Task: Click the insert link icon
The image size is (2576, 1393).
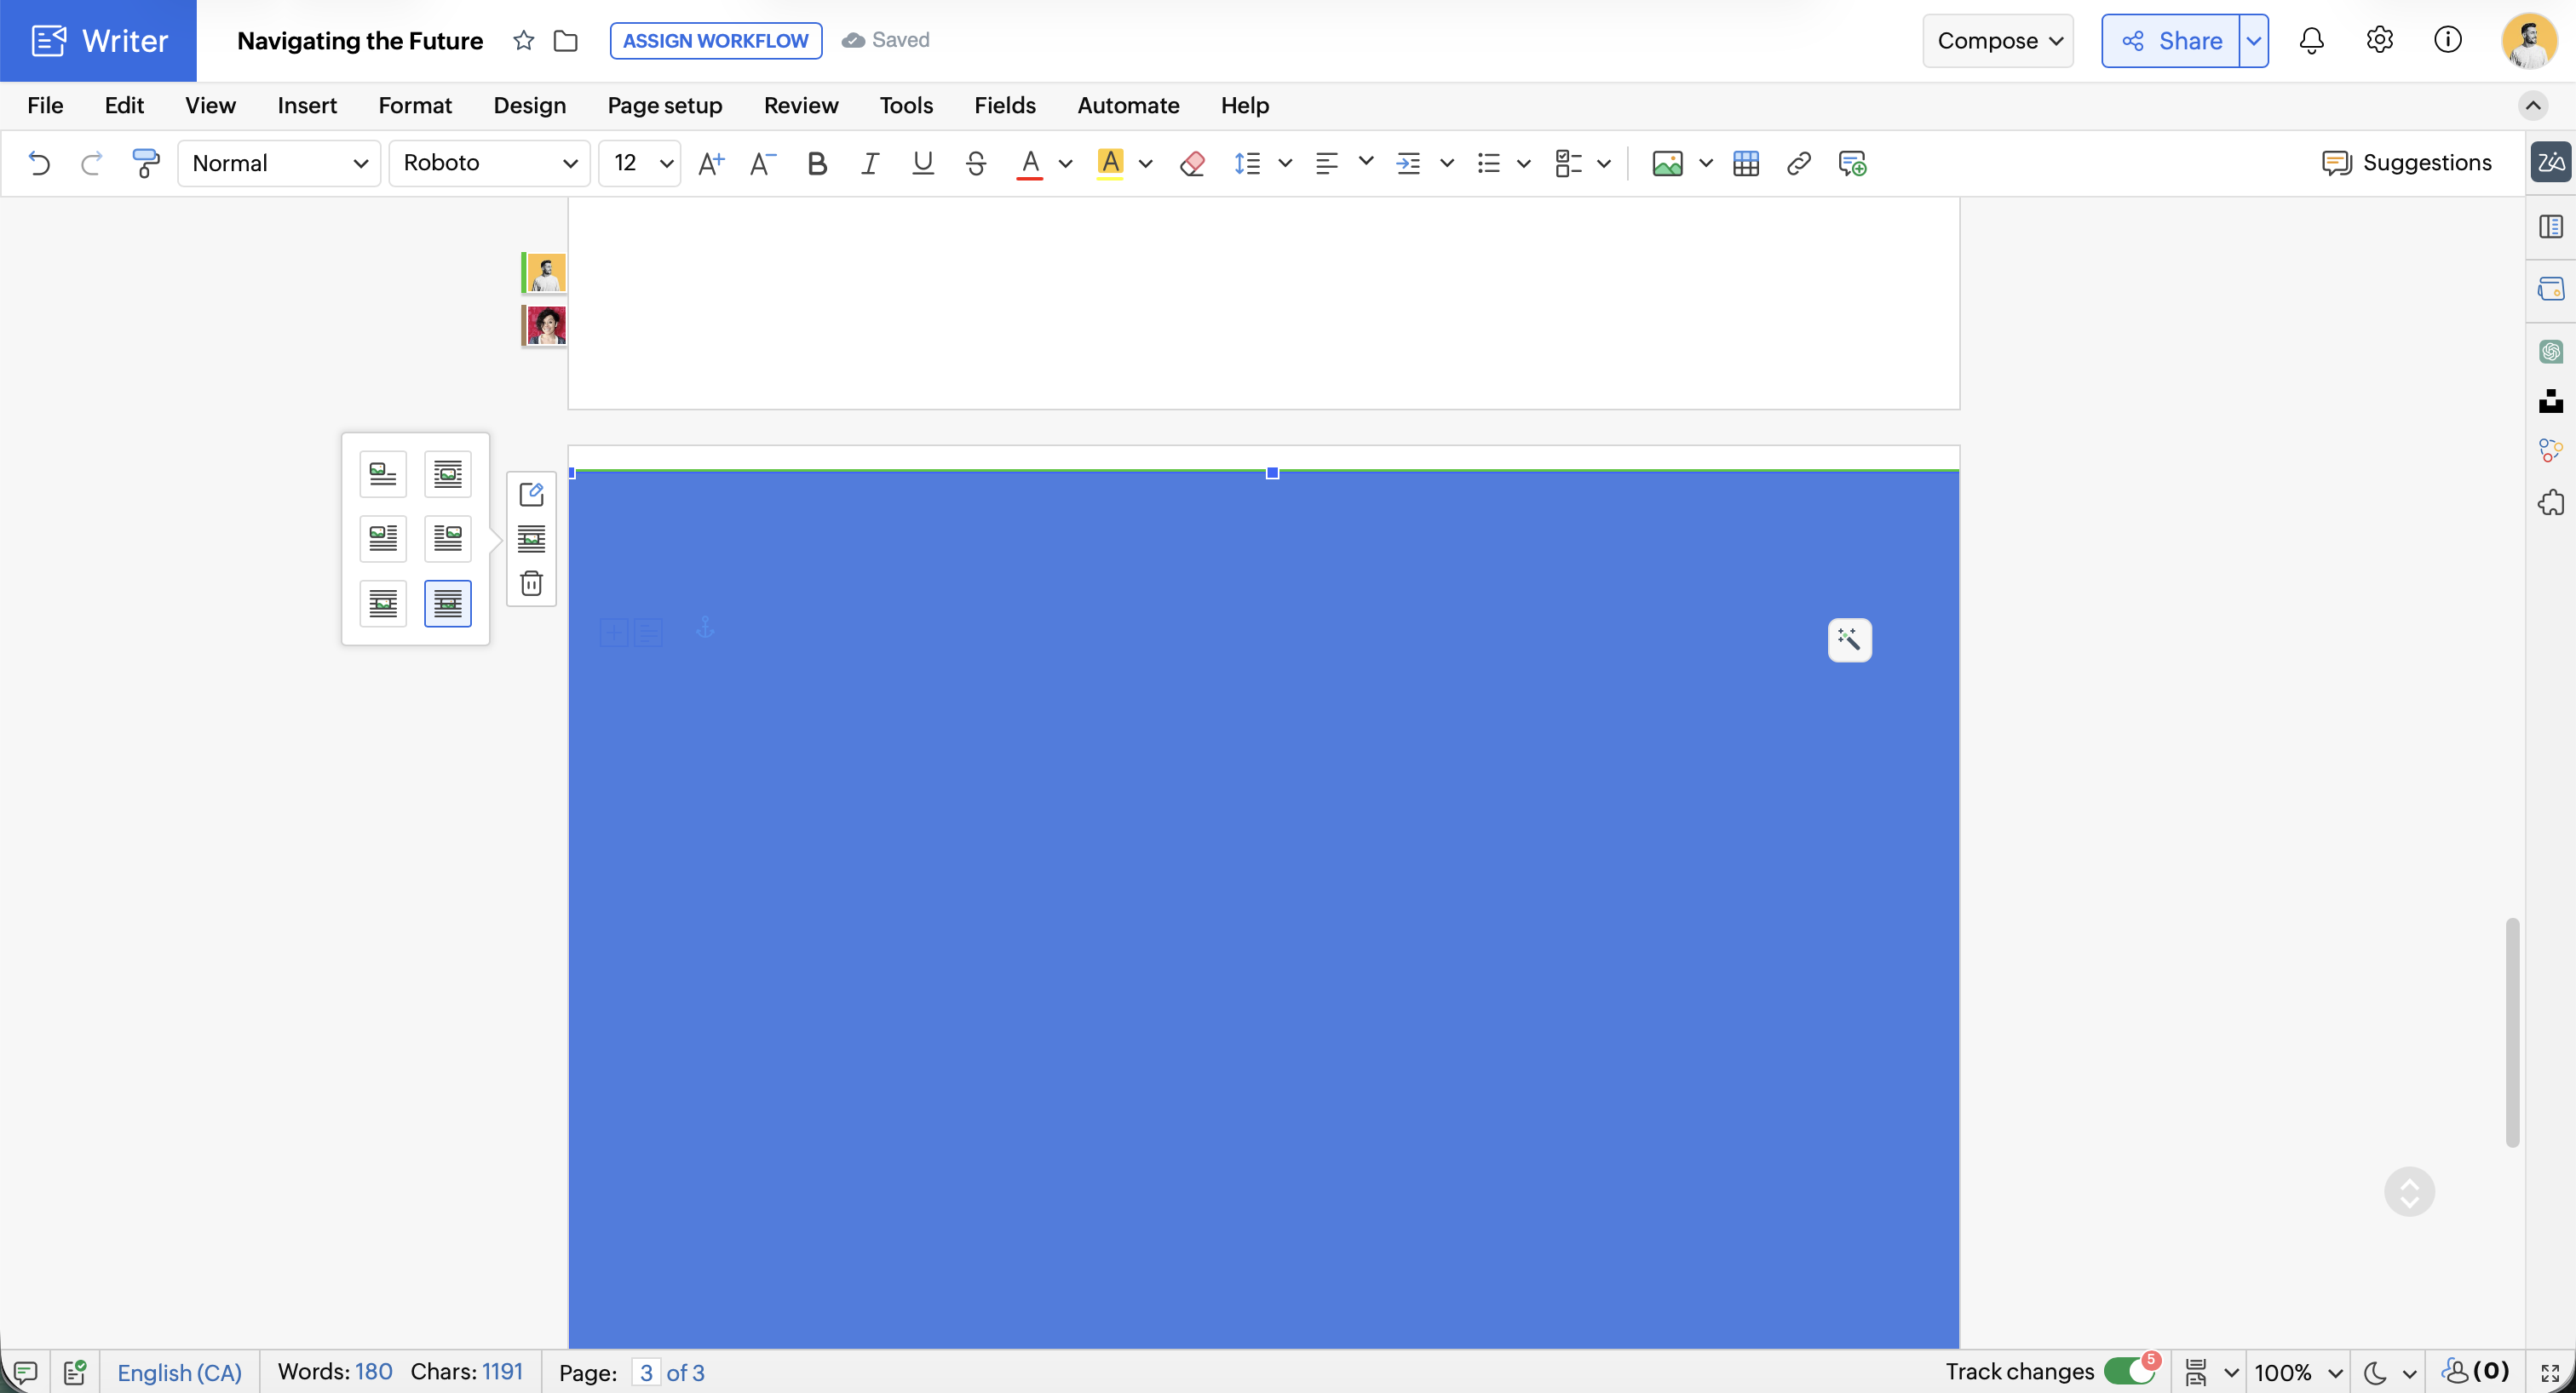Action: (x=1798, y=163)
